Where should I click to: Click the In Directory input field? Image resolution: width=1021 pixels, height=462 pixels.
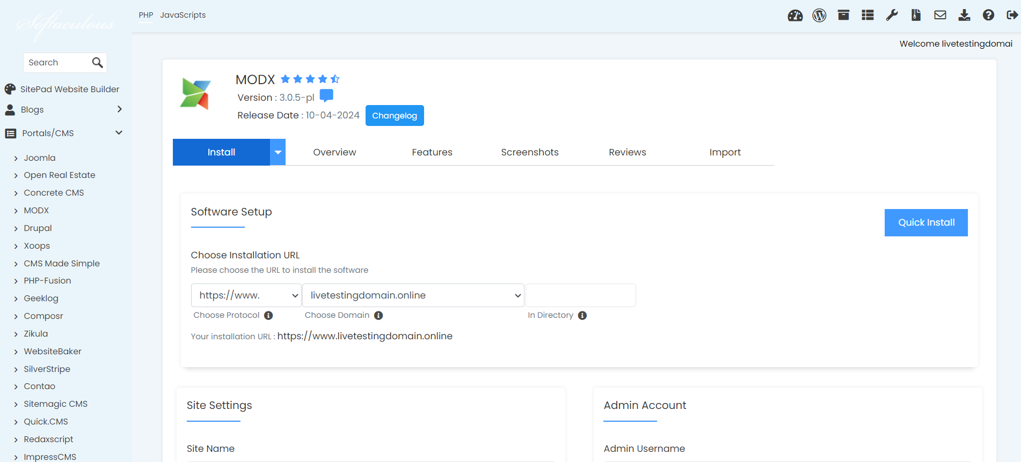(581, 295)
